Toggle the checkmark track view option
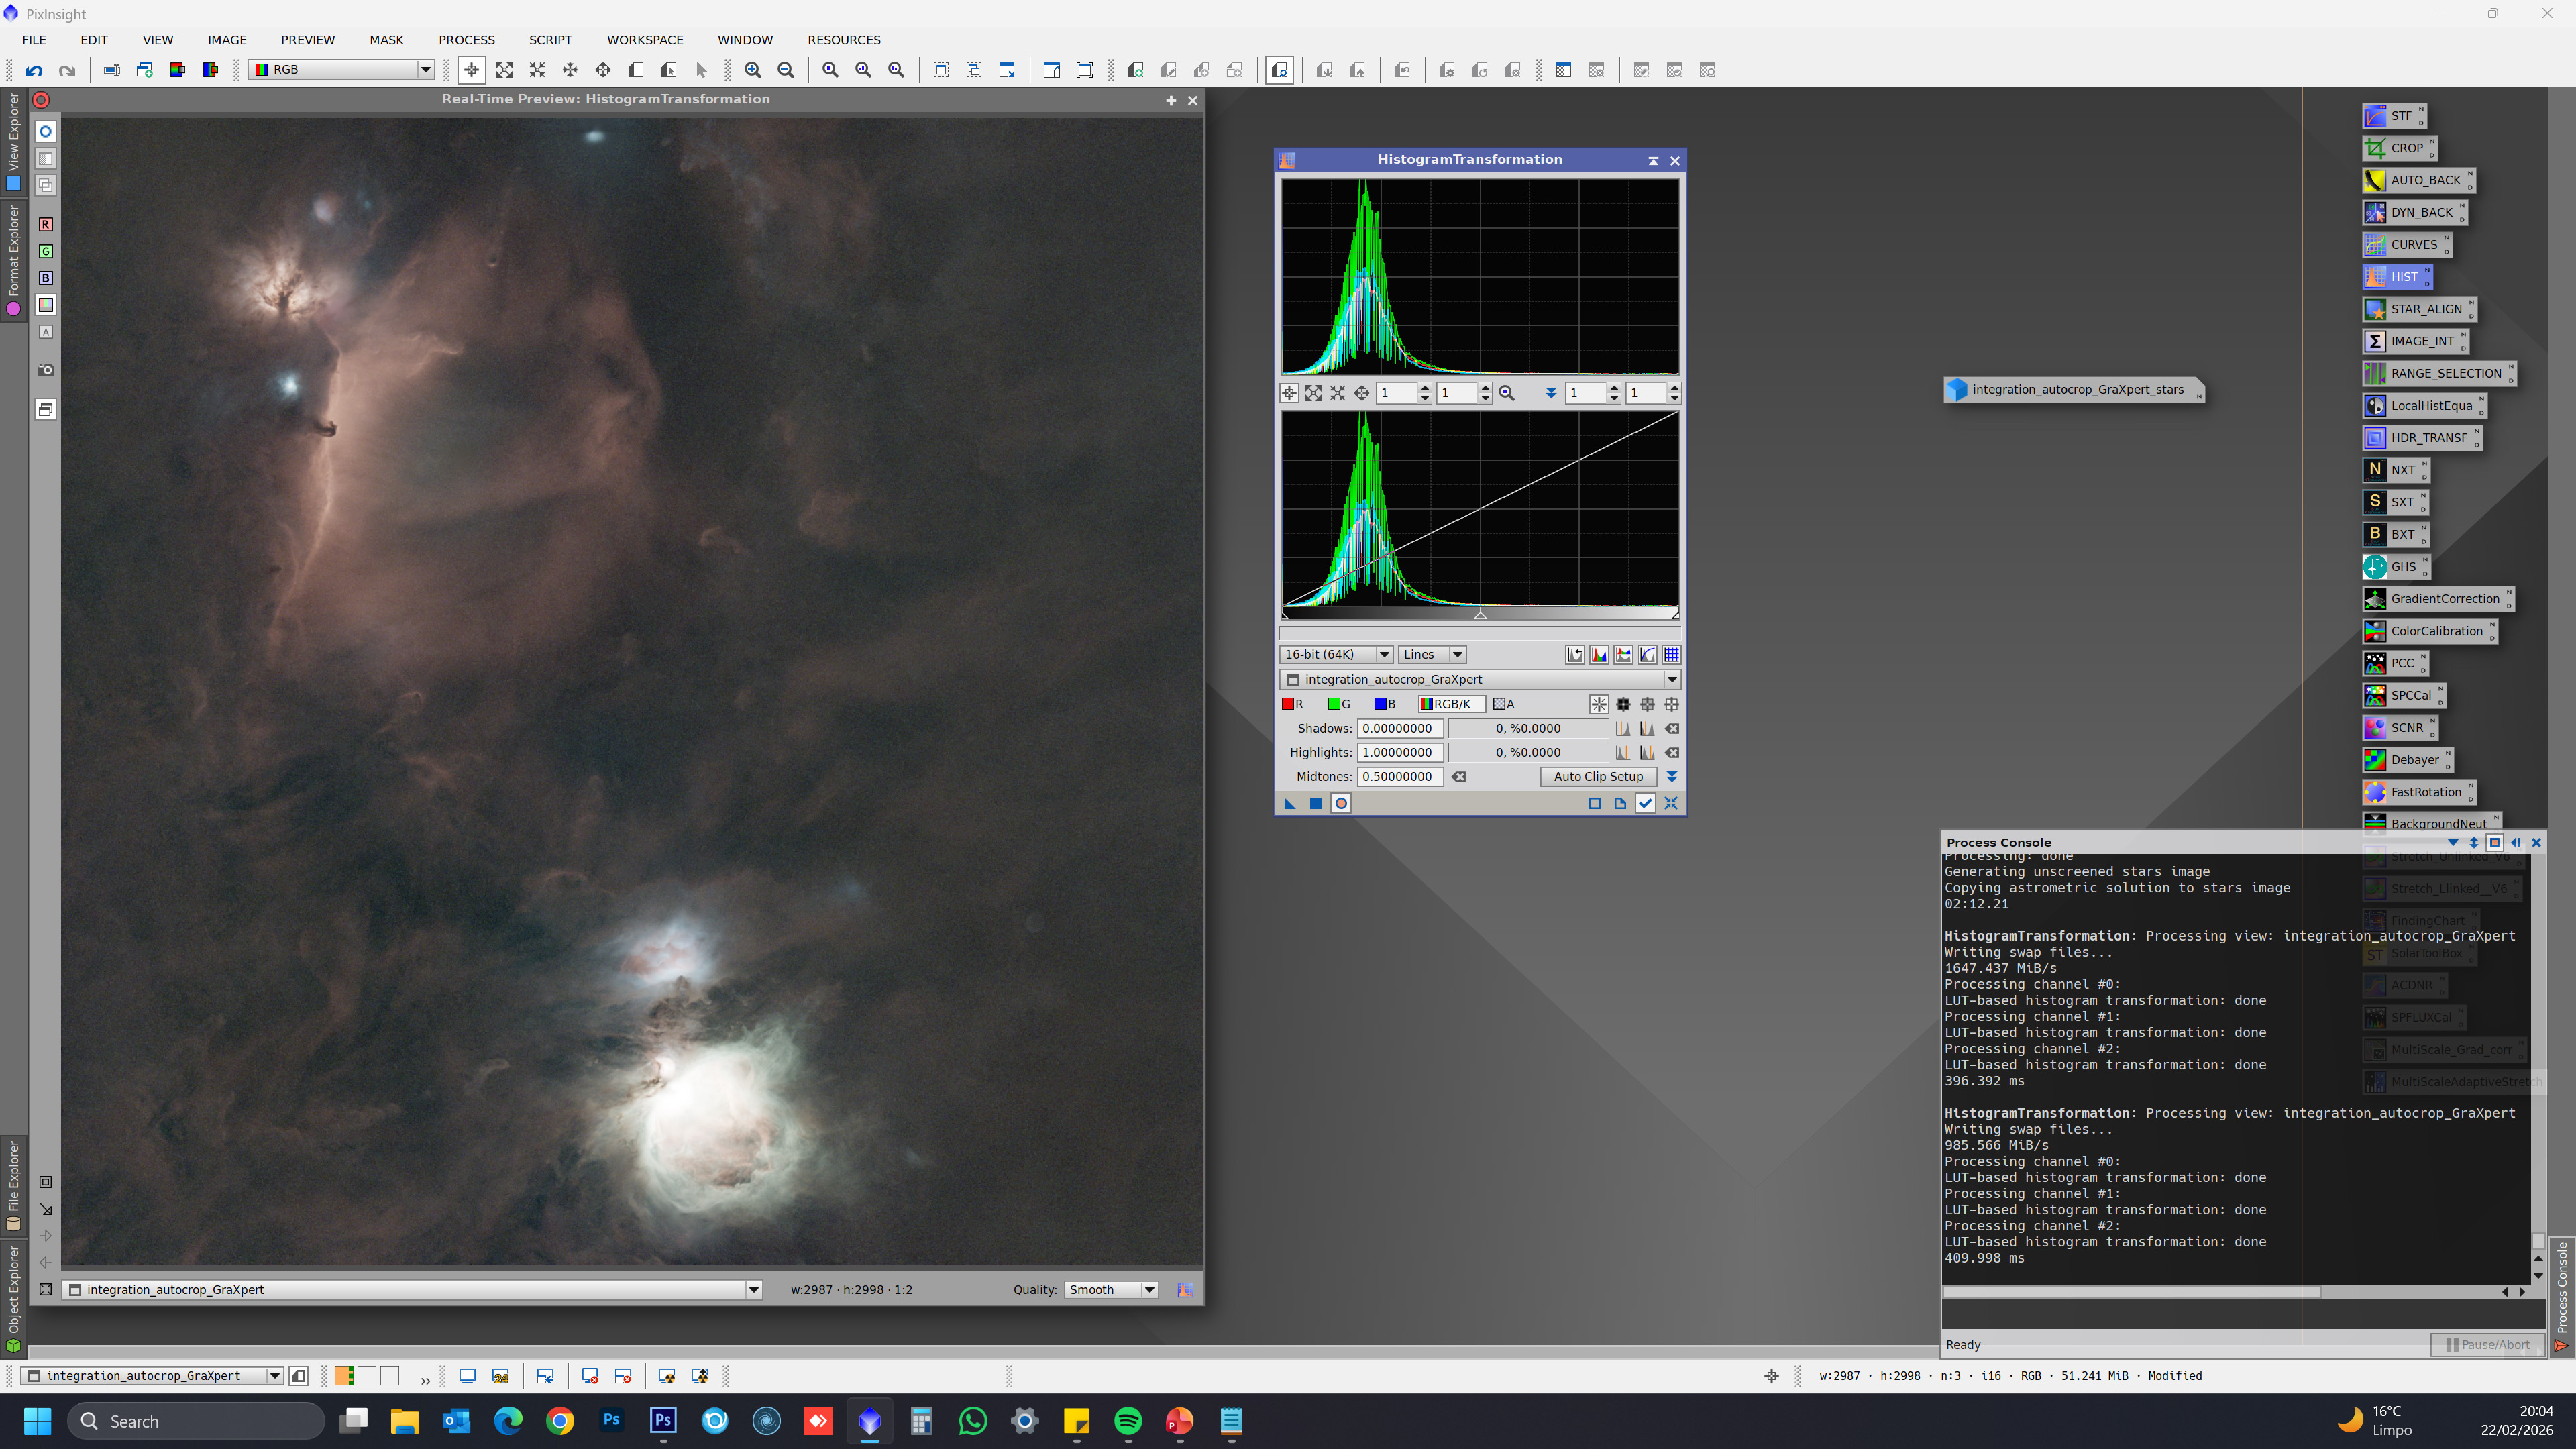2576x1449 pixels. pyautogui.click(x=1645, y=803)
